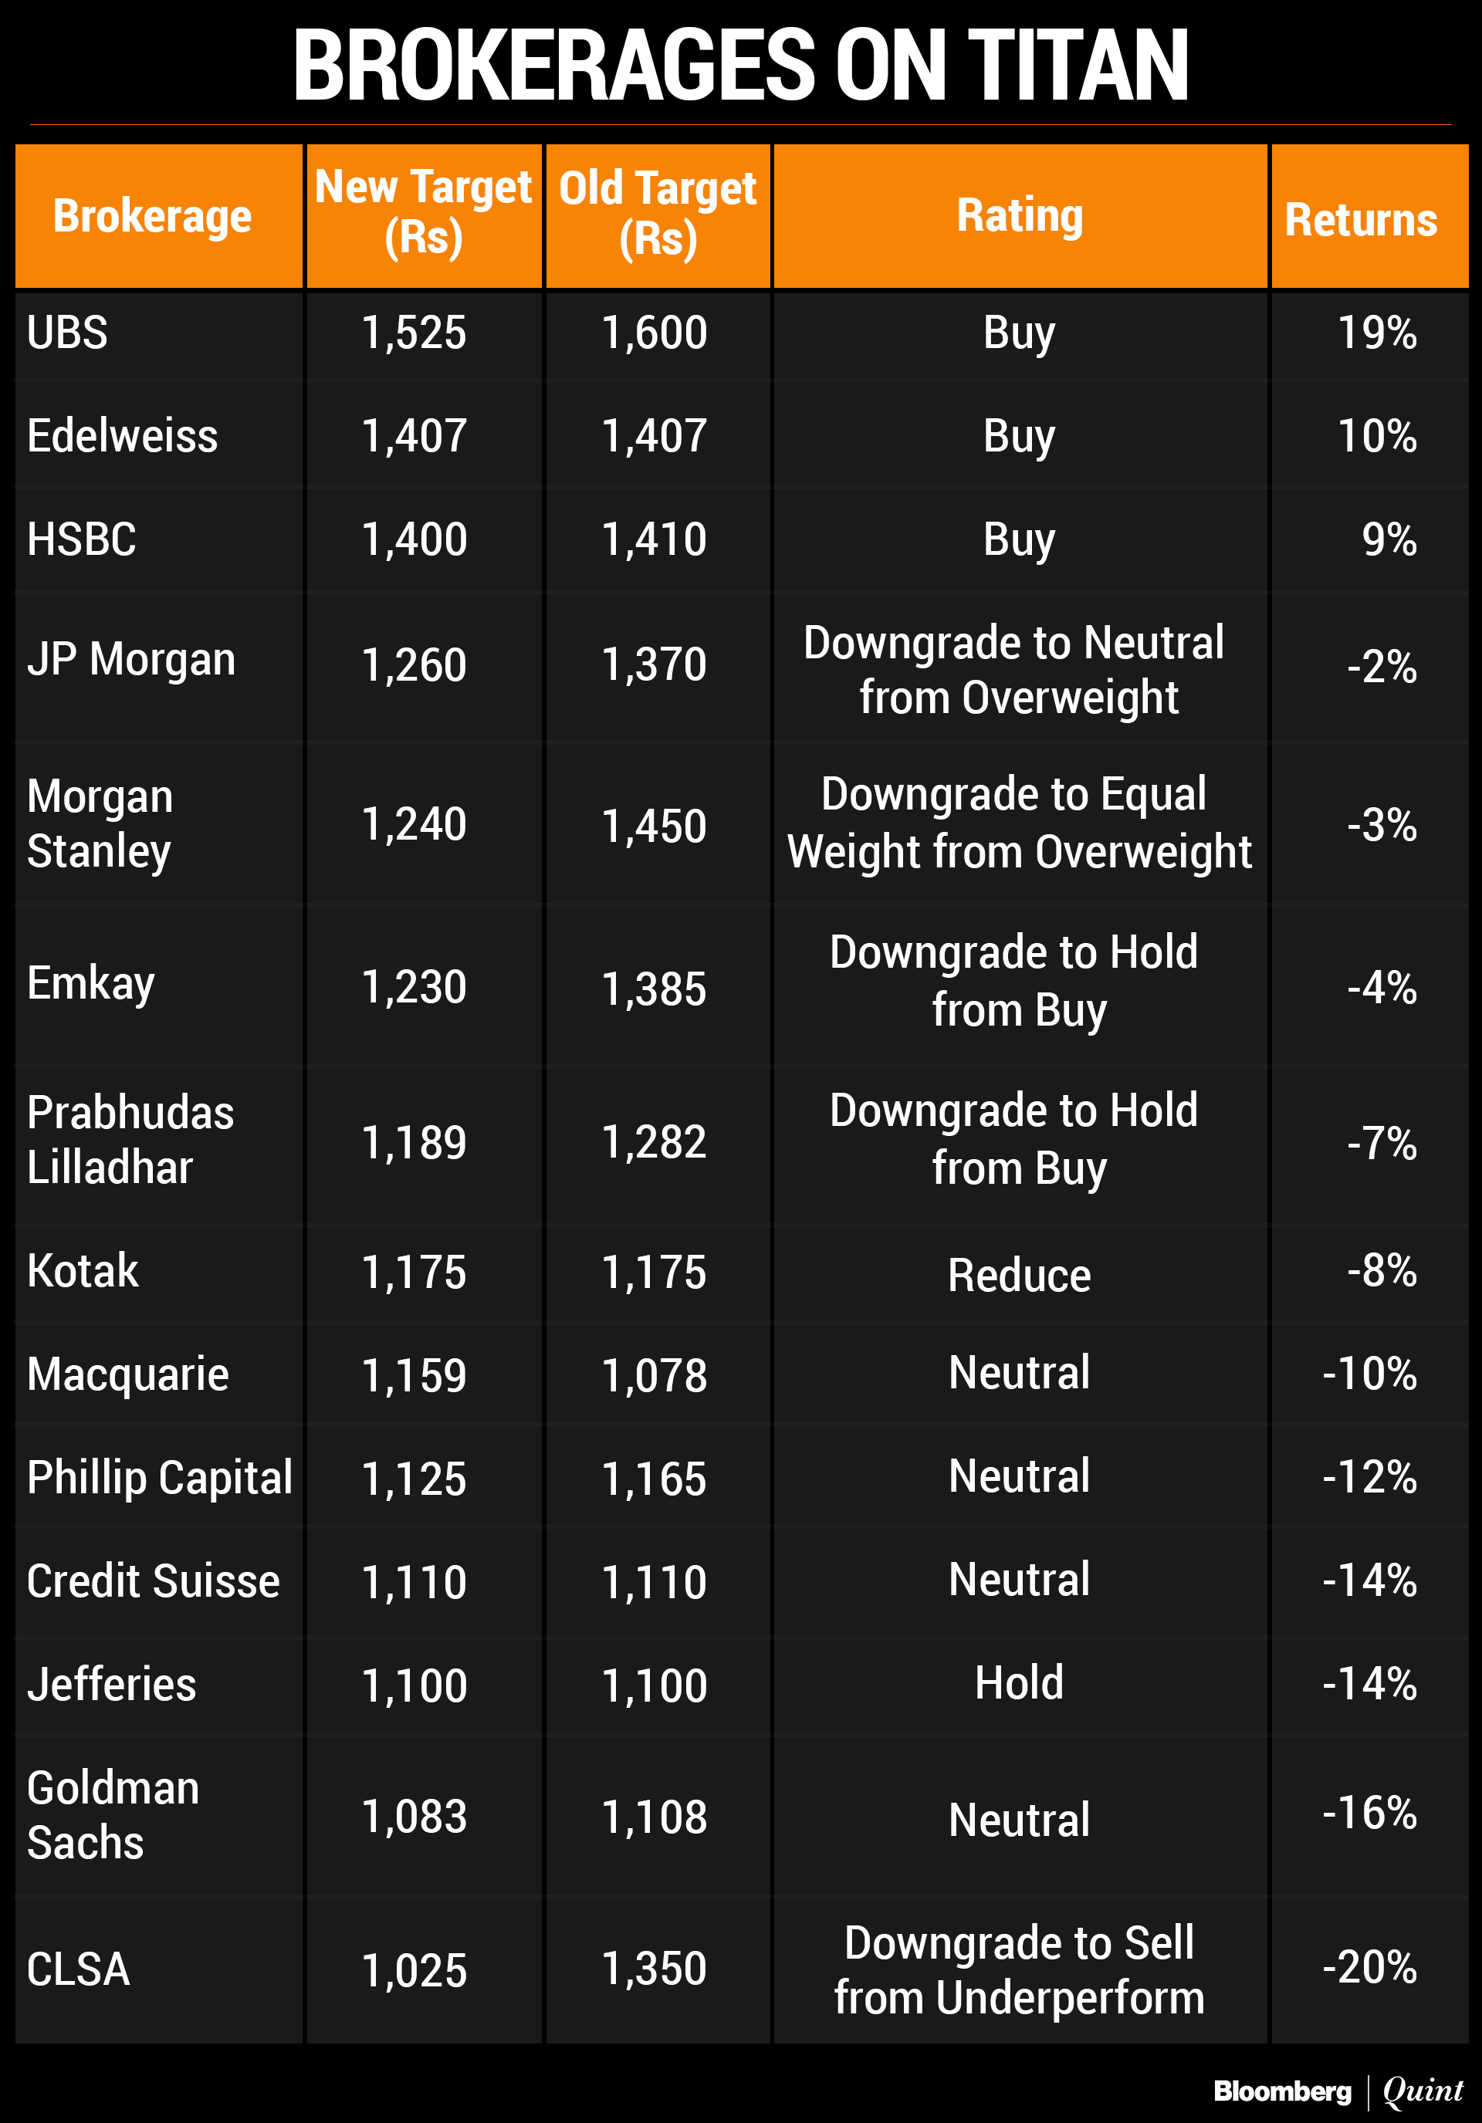The width and height of the screenshot is (1482, 2123).
Task: Click Emkay's old target 1,385
Action: tap(654, 989)
